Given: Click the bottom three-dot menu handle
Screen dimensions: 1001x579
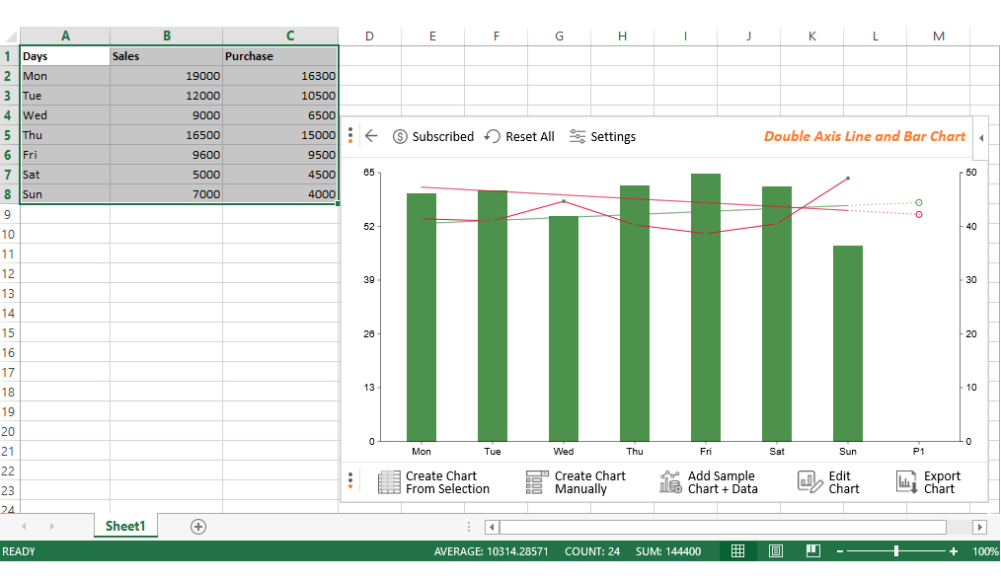Looking at the screenshot, I should pos(350,480).
